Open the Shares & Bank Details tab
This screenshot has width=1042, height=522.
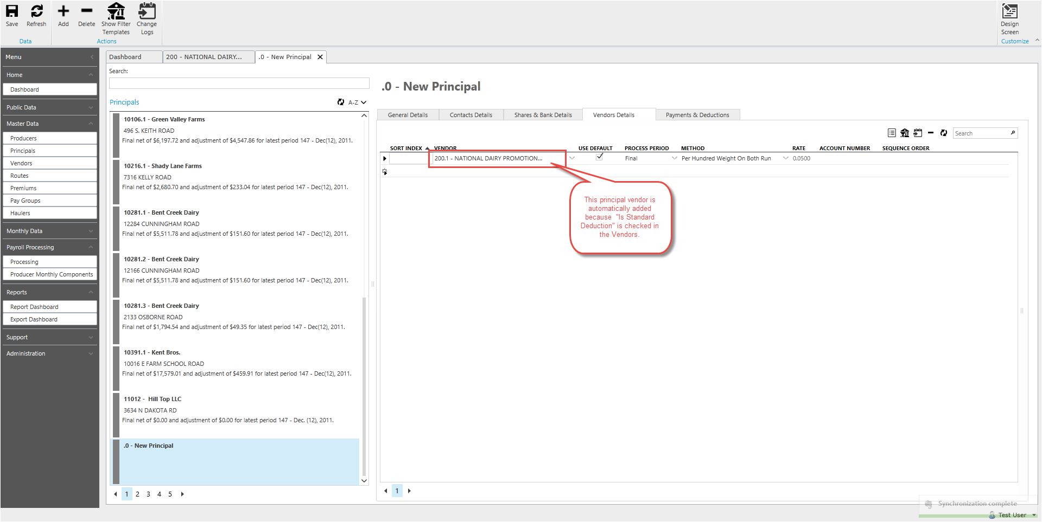click(543, 114)
